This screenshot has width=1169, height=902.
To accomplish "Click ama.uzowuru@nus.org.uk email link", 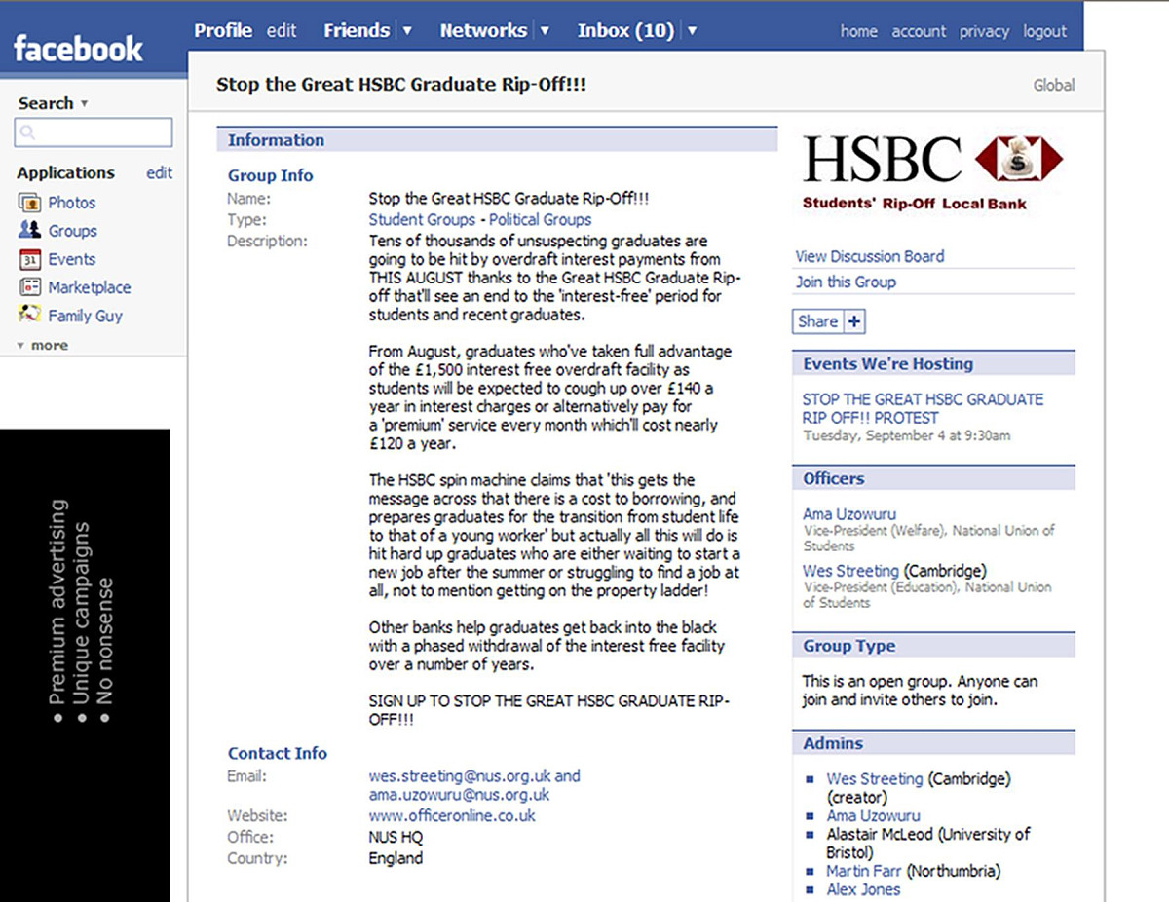I will [x=459, y=794].
